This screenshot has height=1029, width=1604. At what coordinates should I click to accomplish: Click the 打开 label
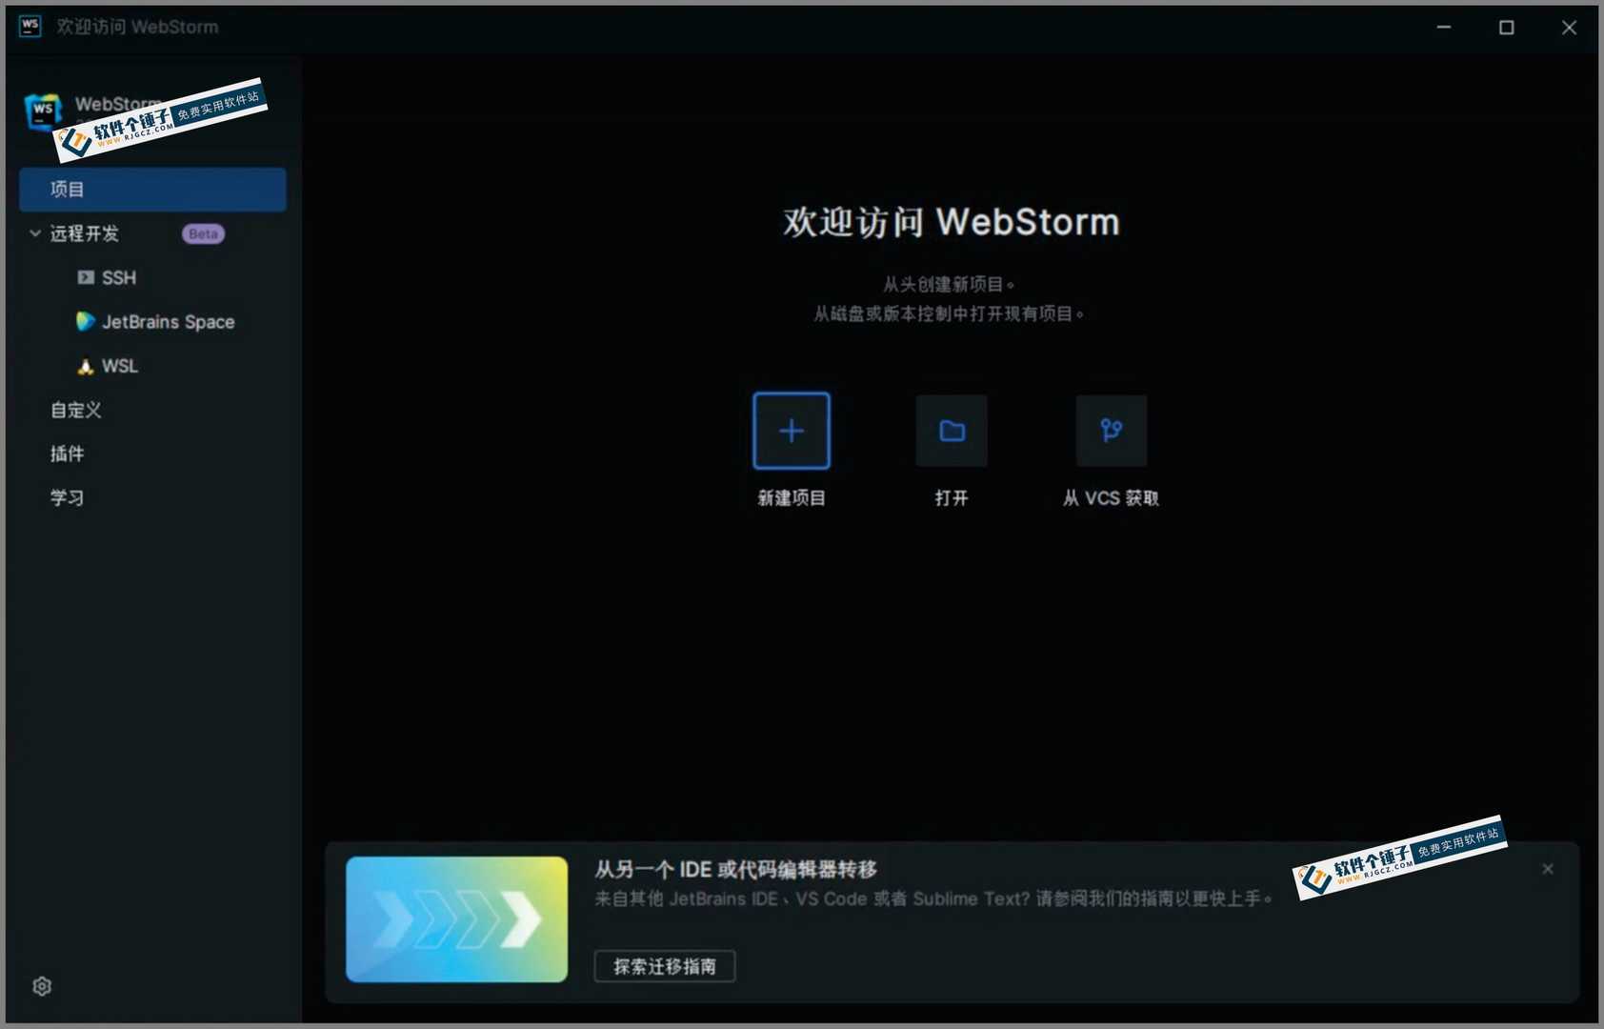[952, 498]
